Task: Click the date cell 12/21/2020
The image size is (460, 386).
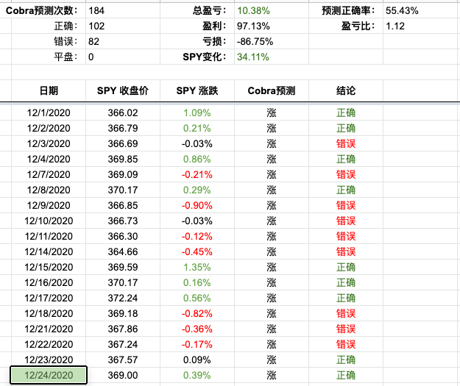Action: point(49,329)
